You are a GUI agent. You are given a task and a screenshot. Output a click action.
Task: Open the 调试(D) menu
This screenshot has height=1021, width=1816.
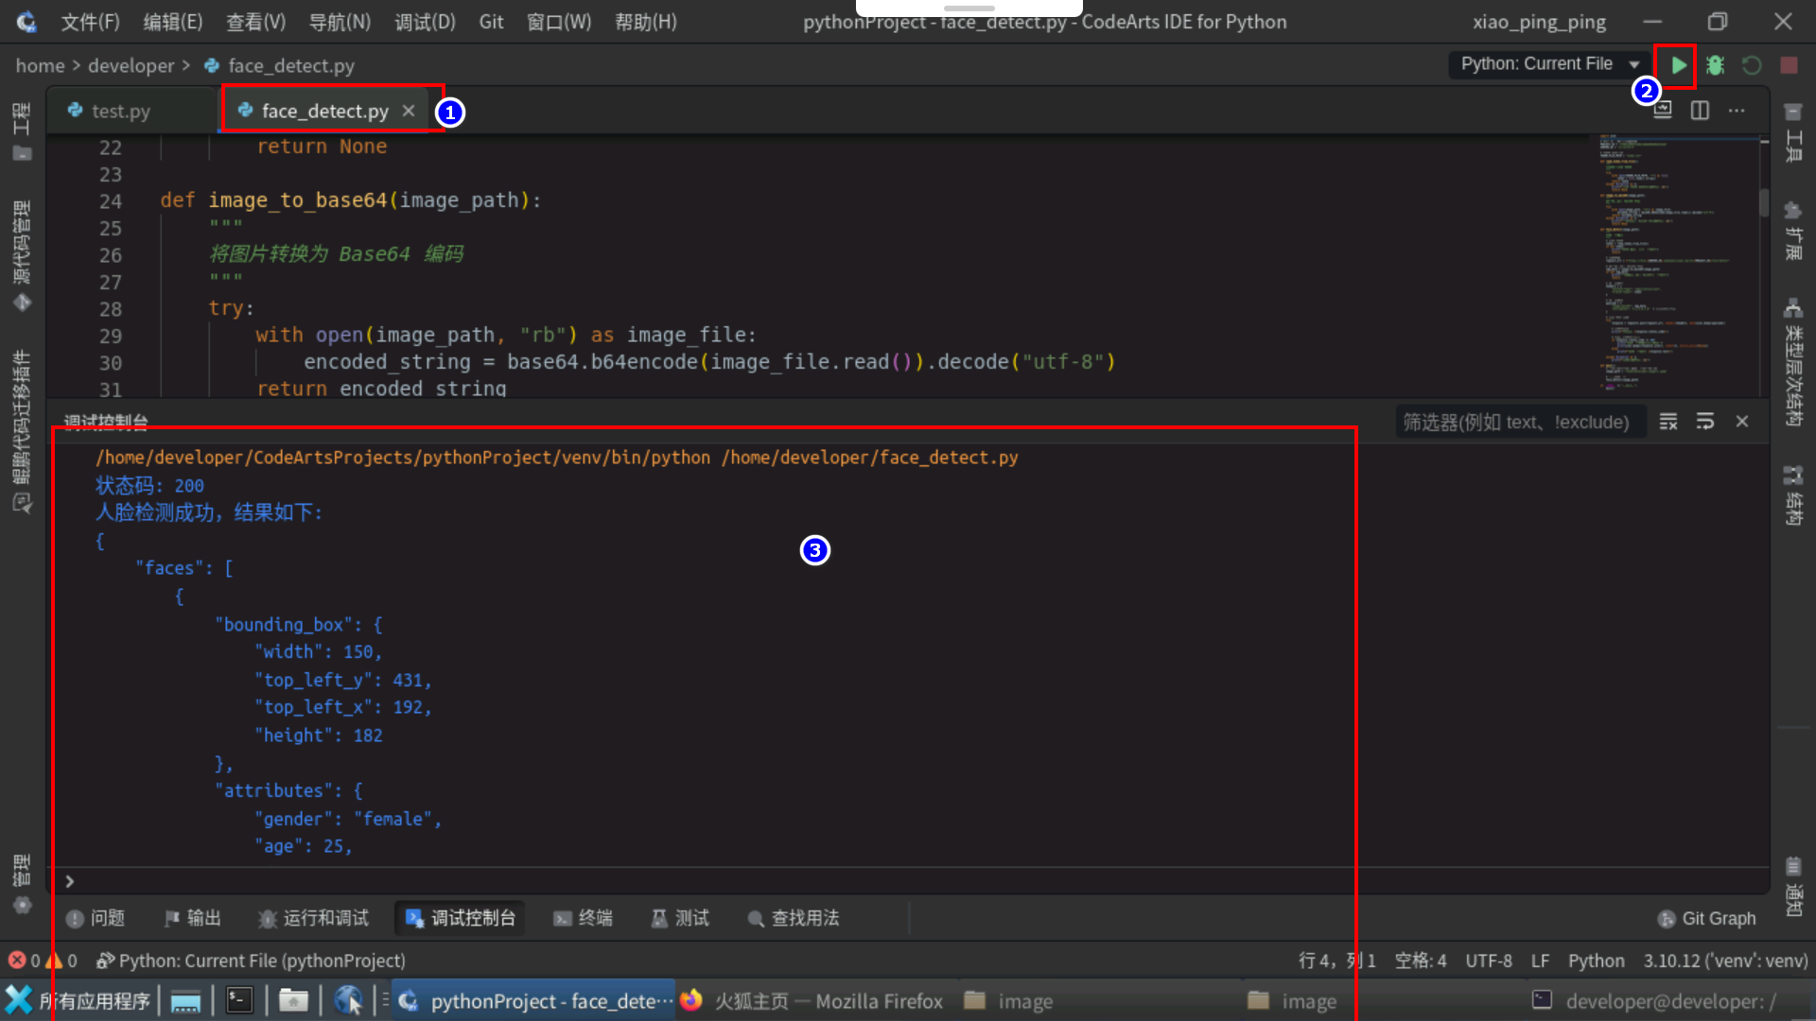point(425,22)
